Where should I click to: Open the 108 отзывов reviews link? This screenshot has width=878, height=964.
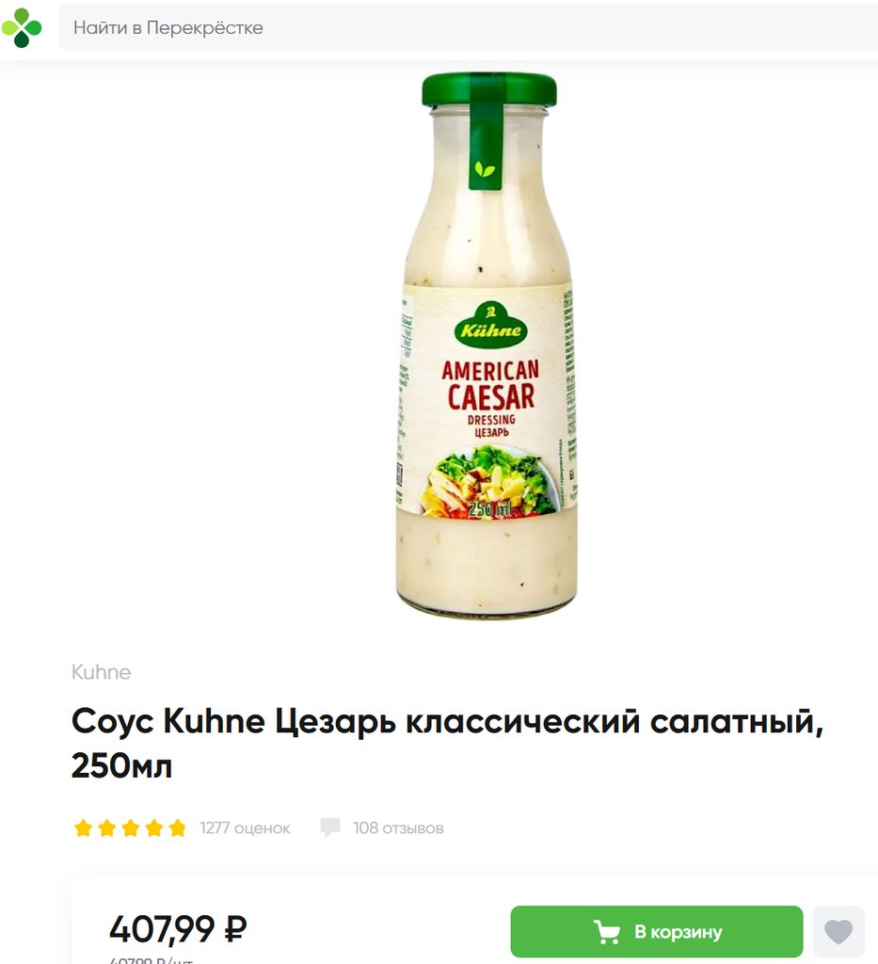(x=398, y=828)
